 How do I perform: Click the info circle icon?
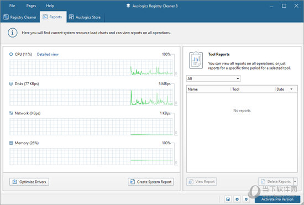click(13, 33)
